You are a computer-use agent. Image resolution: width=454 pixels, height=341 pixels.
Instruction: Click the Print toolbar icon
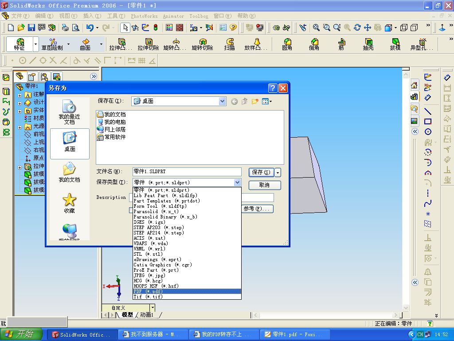point(65,28)
